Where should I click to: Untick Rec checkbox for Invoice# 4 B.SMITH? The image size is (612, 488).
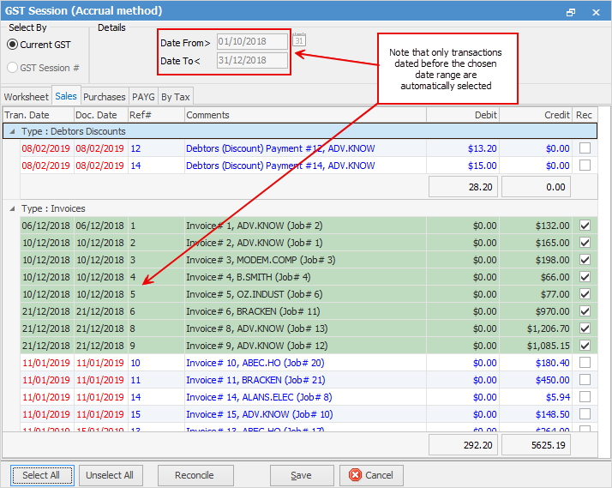point(585,277)
